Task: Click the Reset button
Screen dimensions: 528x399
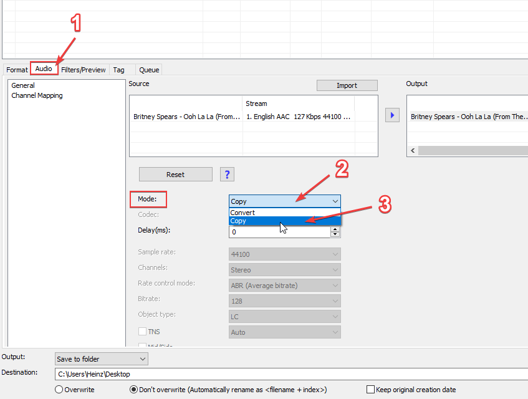Action: pyautogui.click(x=175, y=175)
